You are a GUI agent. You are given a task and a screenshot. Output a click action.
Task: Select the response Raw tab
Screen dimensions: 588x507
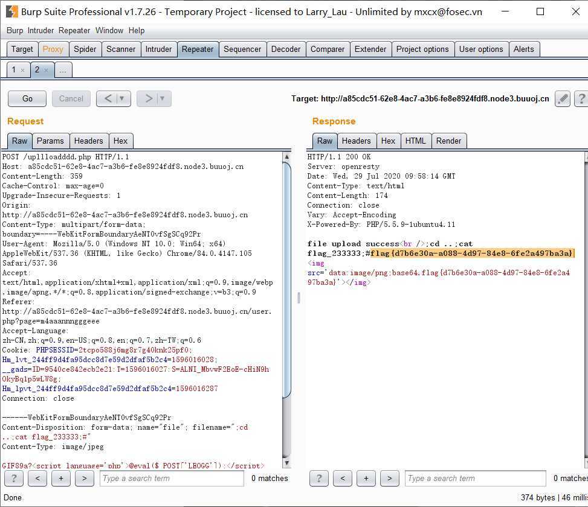[x=325, y=141]
